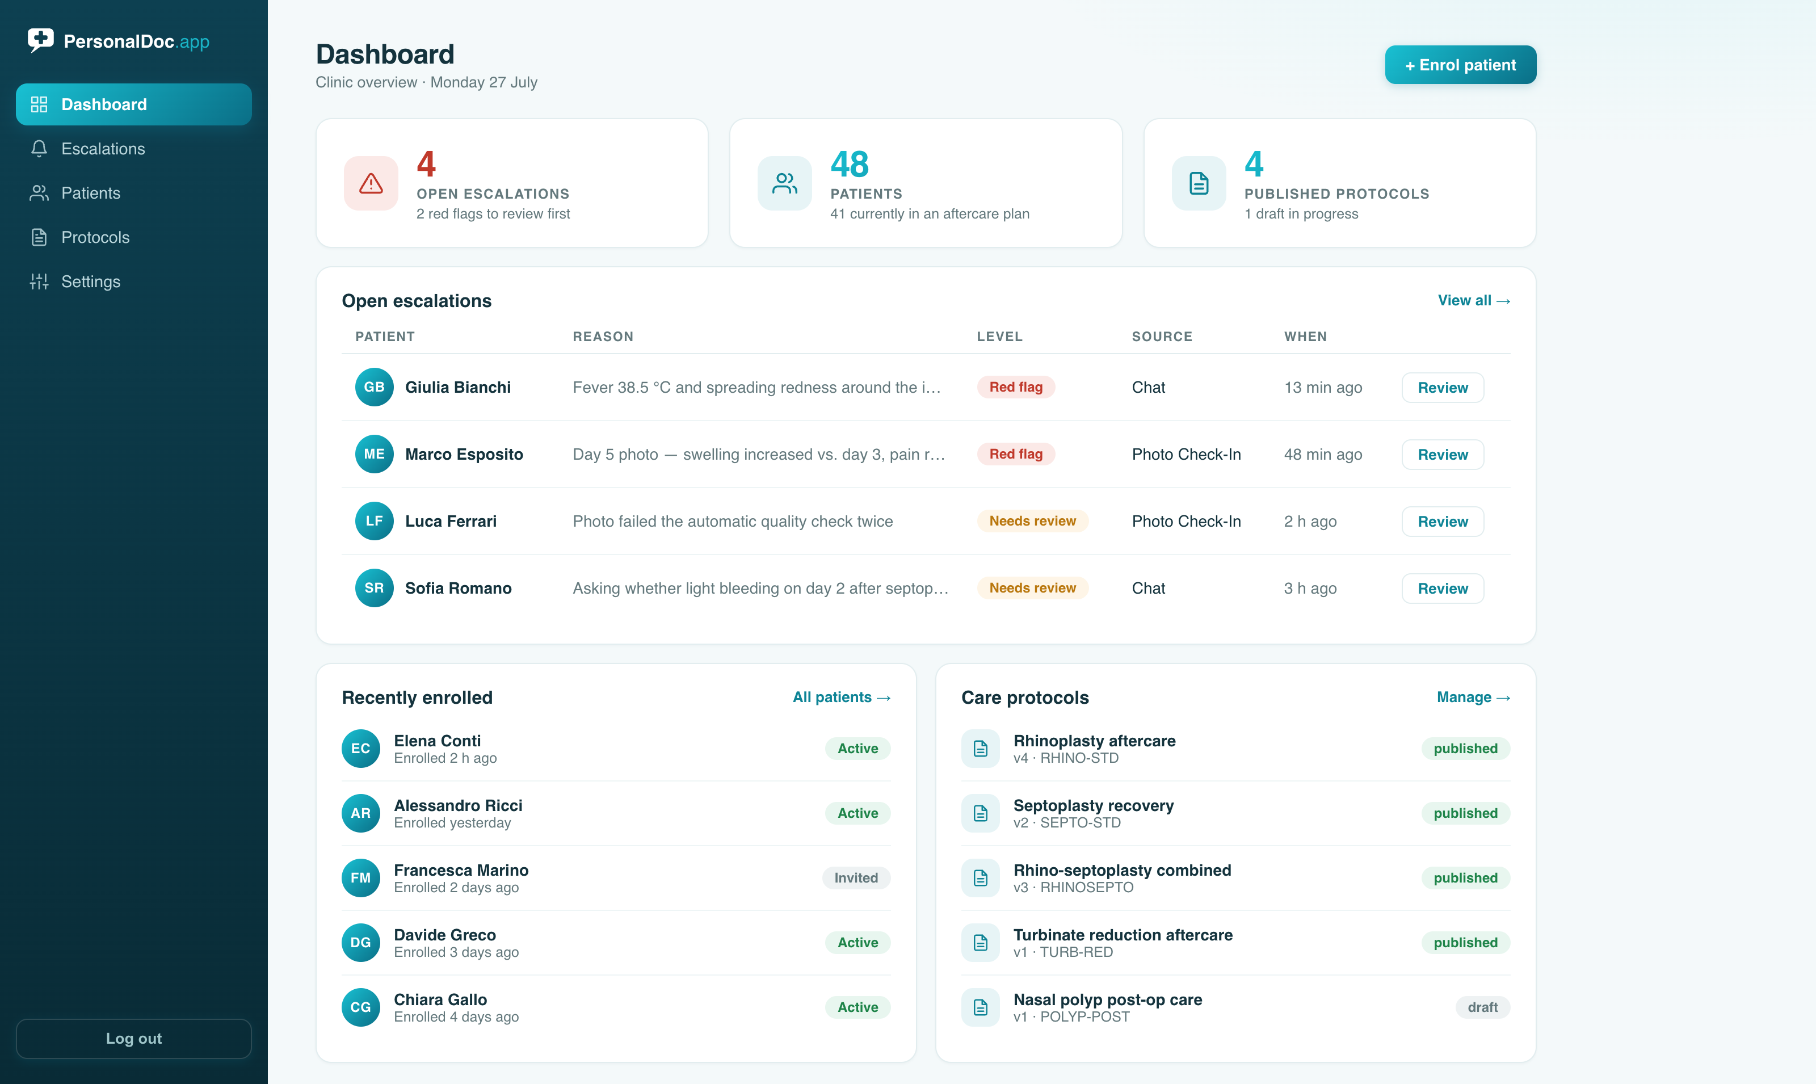Review Giulia Bianchi's escalation
1816x1084 pixels.
pyautogui.click(x=1442, y=388)
